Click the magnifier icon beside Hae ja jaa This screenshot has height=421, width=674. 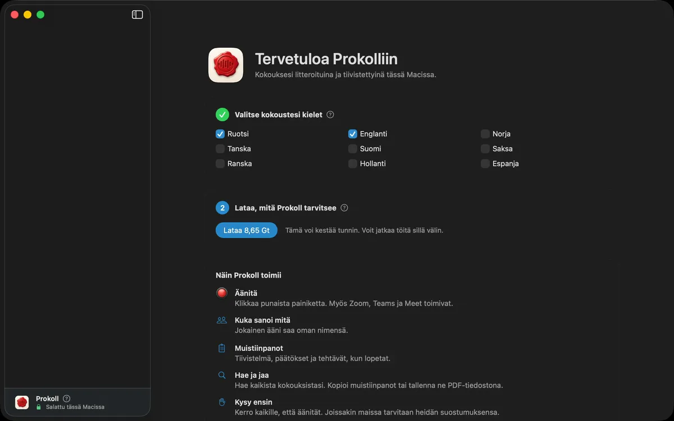pyautogui.click(x=222, y=375)
